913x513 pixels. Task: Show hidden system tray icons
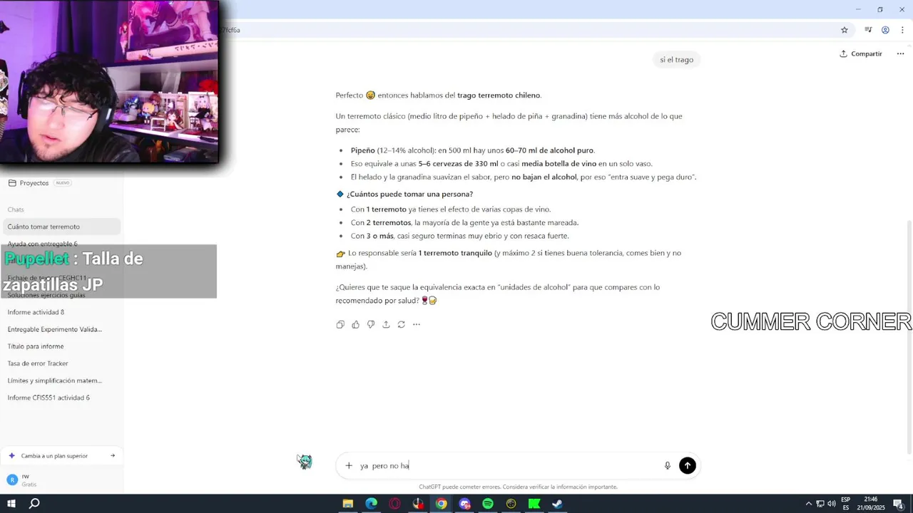[x=808, y=504]
